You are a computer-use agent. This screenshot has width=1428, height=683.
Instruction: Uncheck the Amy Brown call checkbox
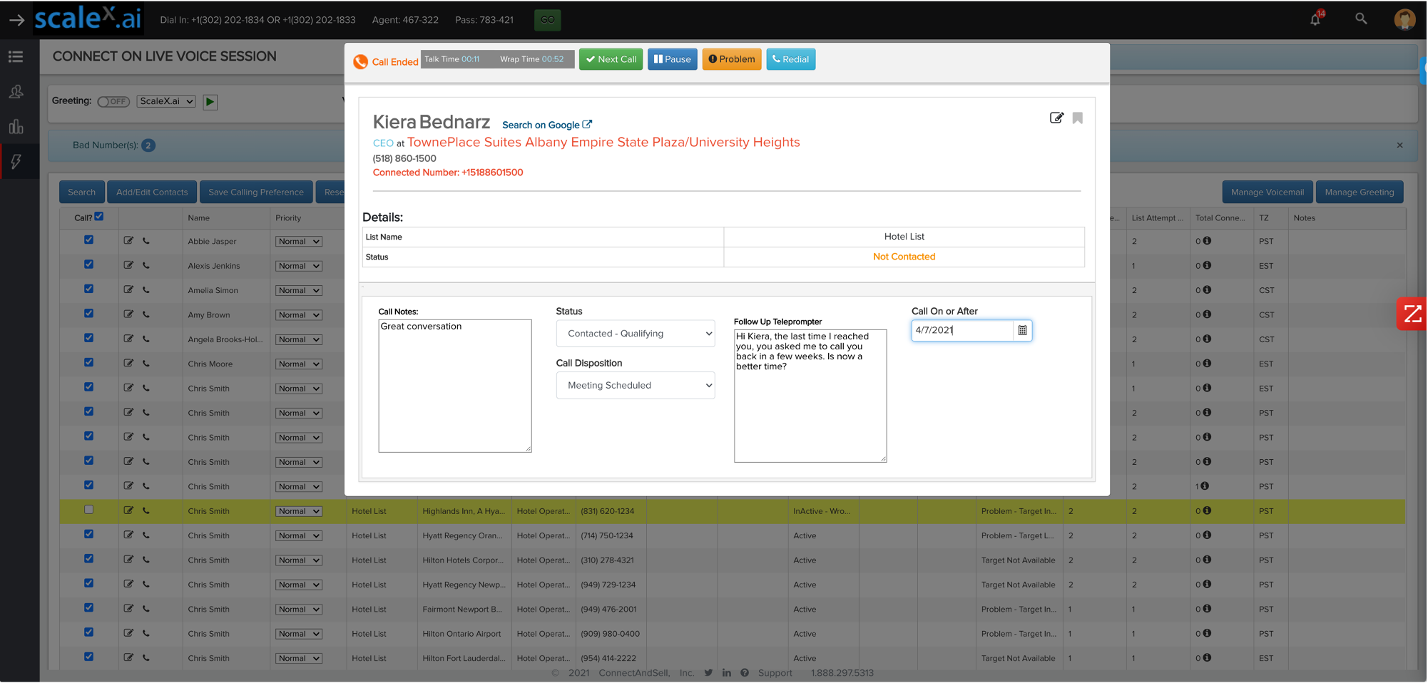point(88,314)
